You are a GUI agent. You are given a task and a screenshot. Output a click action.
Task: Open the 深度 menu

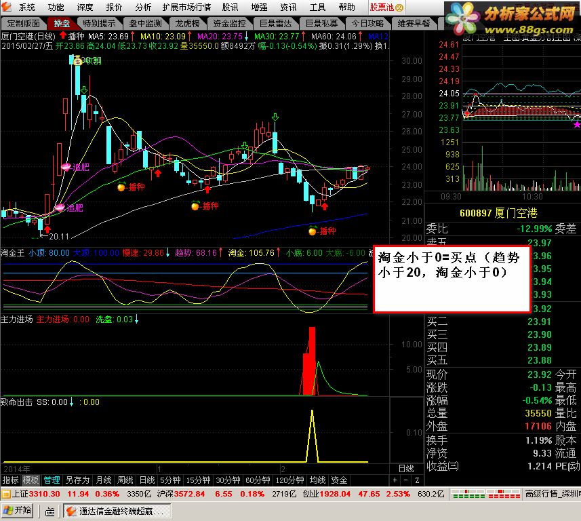pyautogui.click(x=85, y=7)
